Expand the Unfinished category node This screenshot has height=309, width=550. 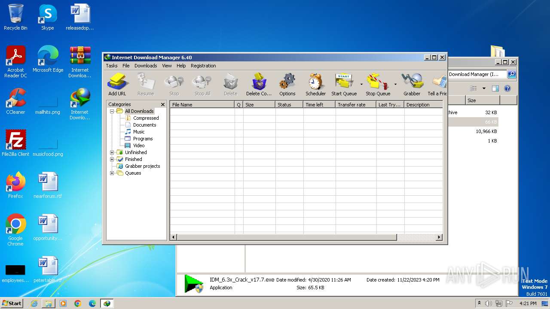[112, 152]
